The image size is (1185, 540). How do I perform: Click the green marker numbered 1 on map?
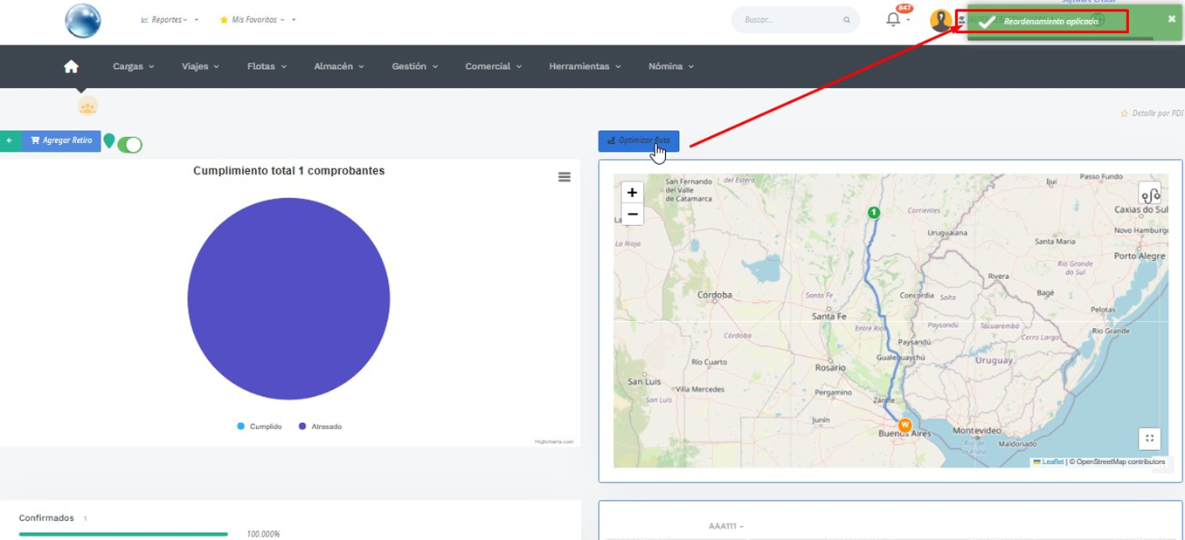[873, 212]
